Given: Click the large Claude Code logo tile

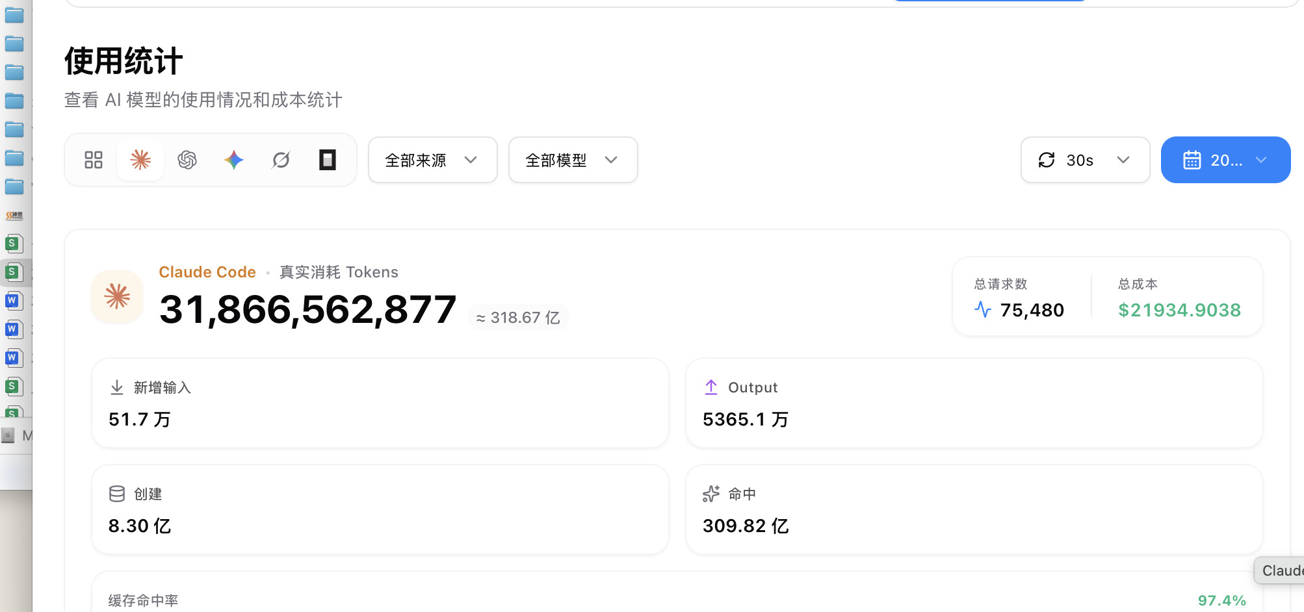Looking at the screenshot, I should click(118, 296).
